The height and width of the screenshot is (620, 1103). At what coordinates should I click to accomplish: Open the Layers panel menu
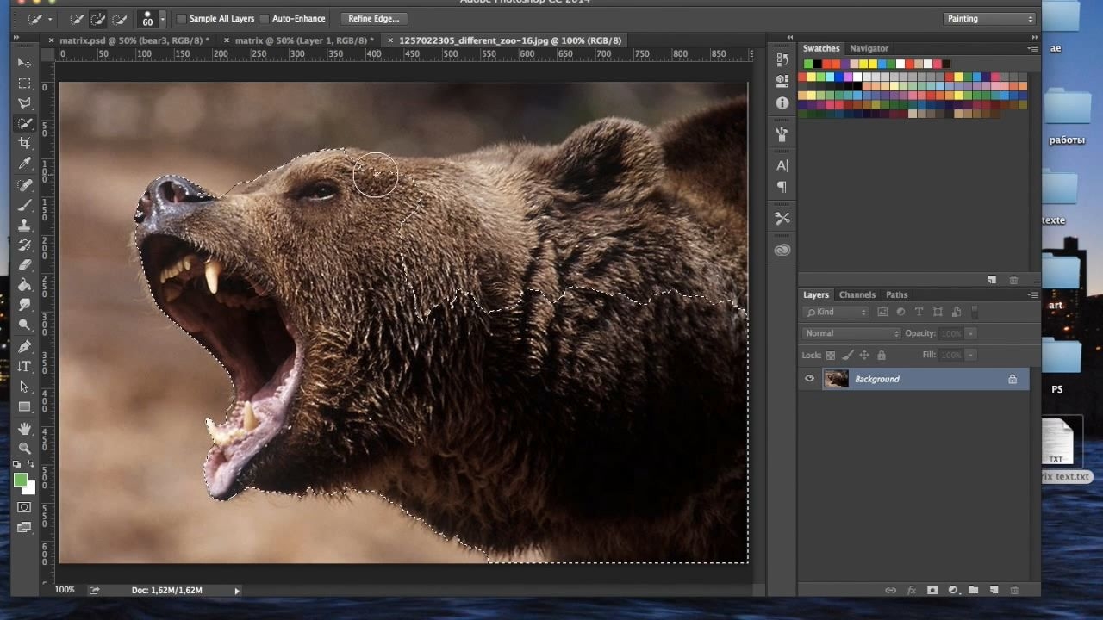(1032, 294)
